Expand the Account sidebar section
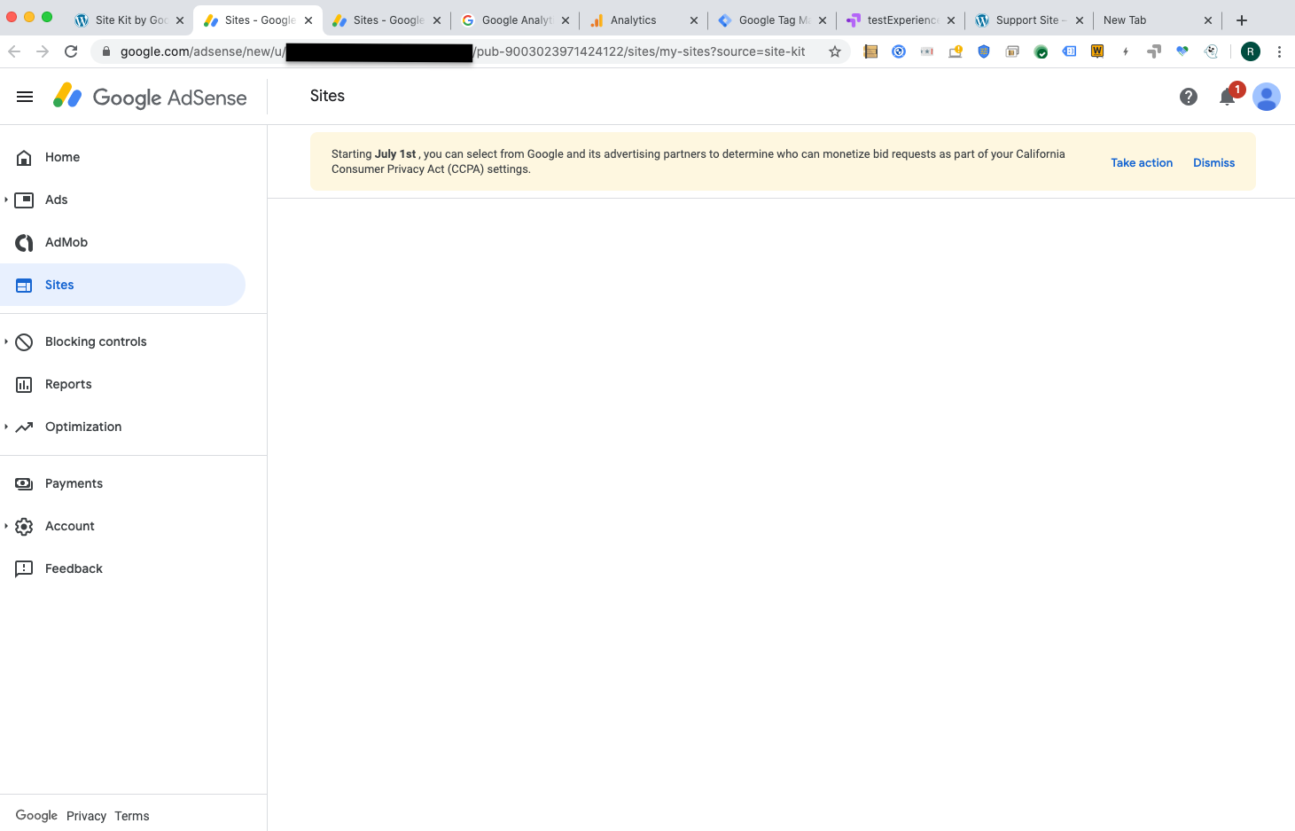This screenshot has width=1295, height=831. (69, 526)
